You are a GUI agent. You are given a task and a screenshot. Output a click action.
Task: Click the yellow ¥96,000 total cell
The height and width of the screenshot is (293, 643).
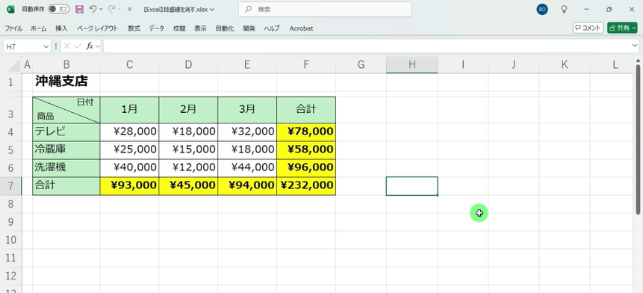tap(306, 168)
